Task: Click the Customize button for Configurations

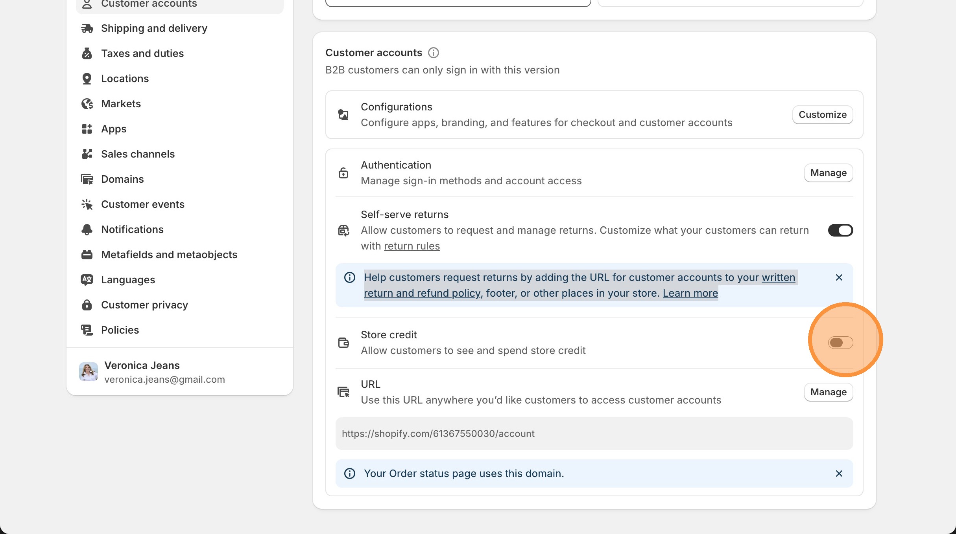Action: (x=822, y=114)
